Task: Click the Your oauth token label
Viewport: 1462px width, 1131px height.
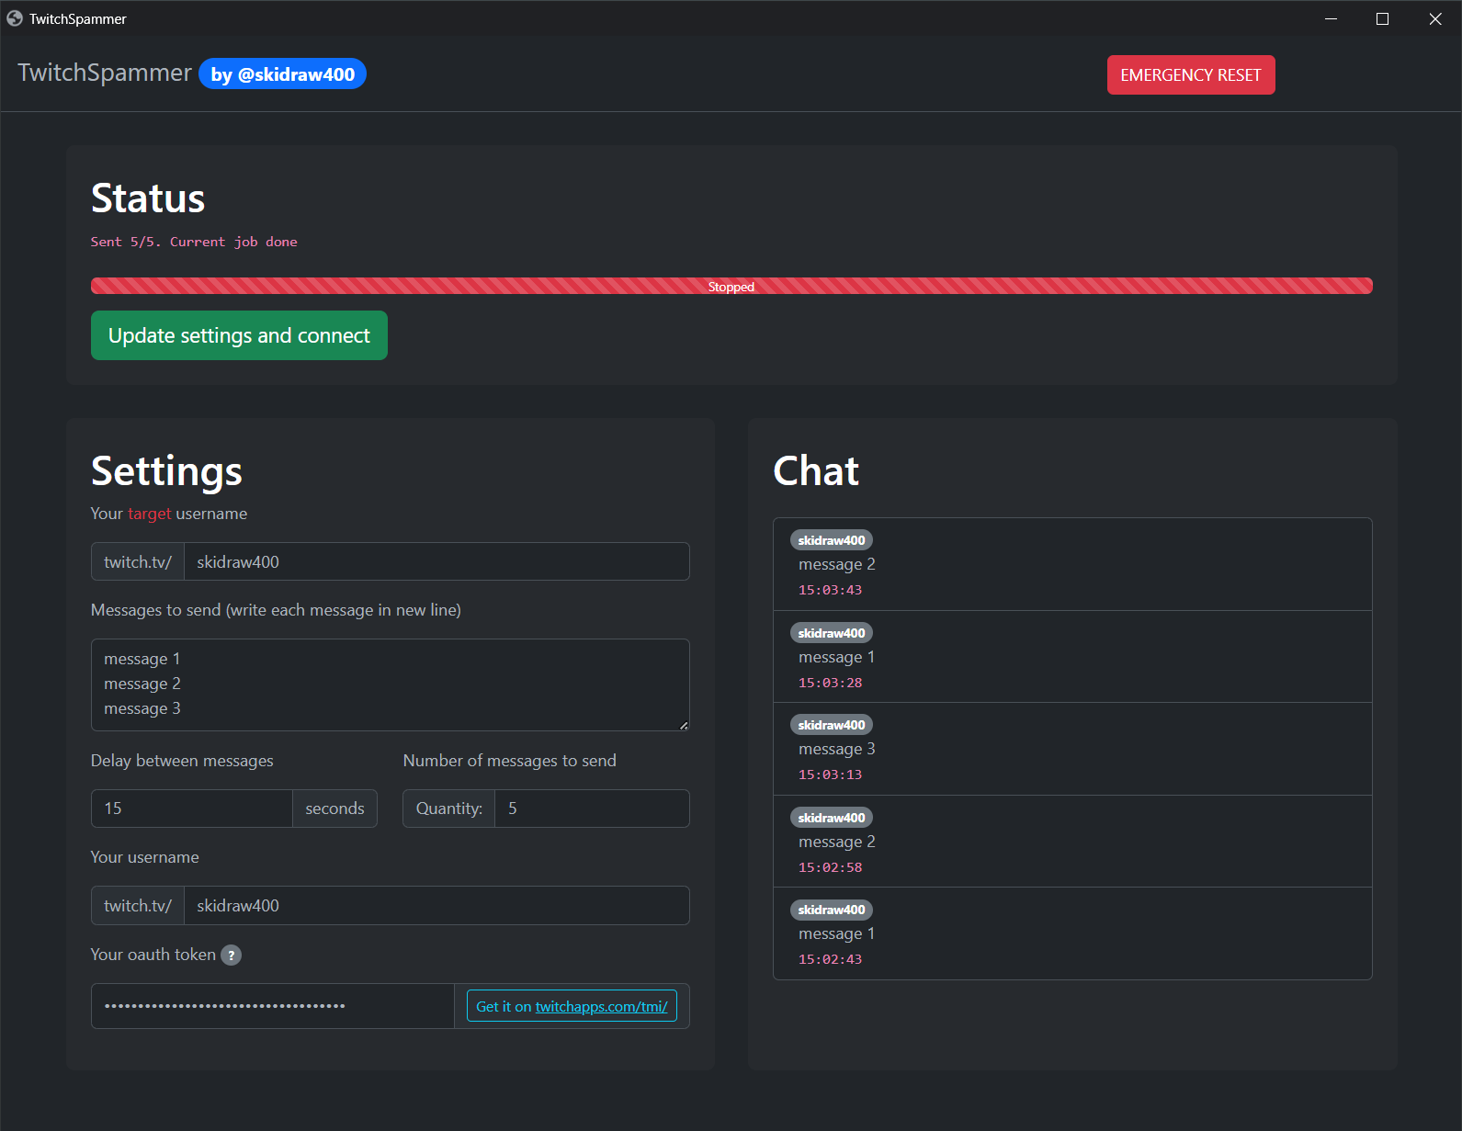Action: (x=153, y=955)
